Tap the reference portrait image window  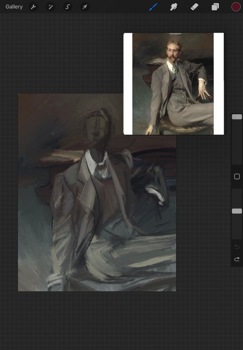click(174, 84)
